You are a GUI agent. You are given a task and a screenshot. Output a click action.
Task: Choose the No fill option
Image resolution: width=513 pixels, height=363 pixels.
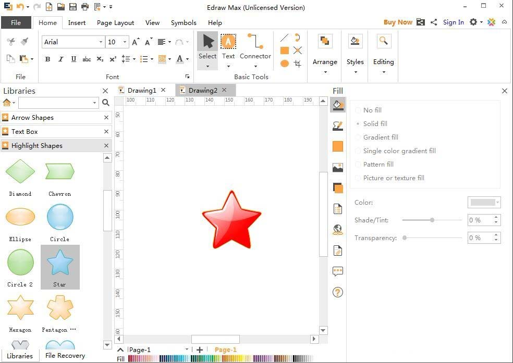tap(372, 110)
